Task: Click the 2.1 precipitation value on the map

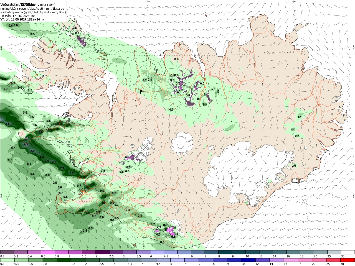Action: point(62,168)
